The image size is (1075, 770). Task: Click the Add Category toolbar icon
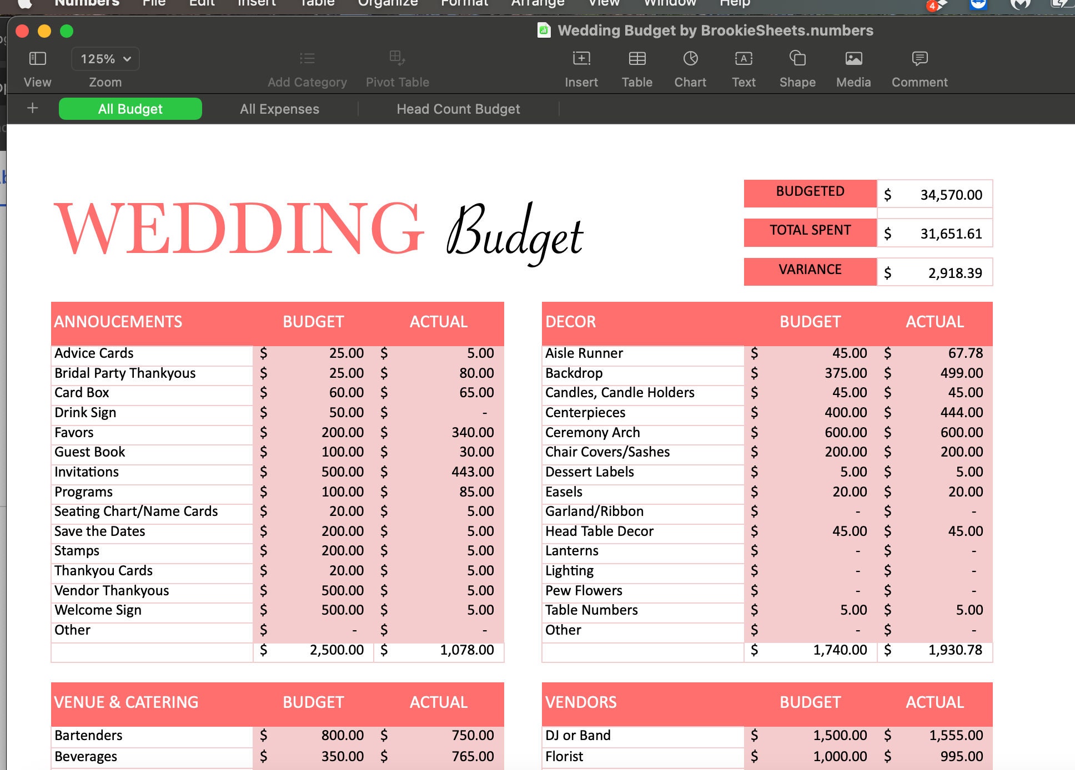(x=307, y=67)
